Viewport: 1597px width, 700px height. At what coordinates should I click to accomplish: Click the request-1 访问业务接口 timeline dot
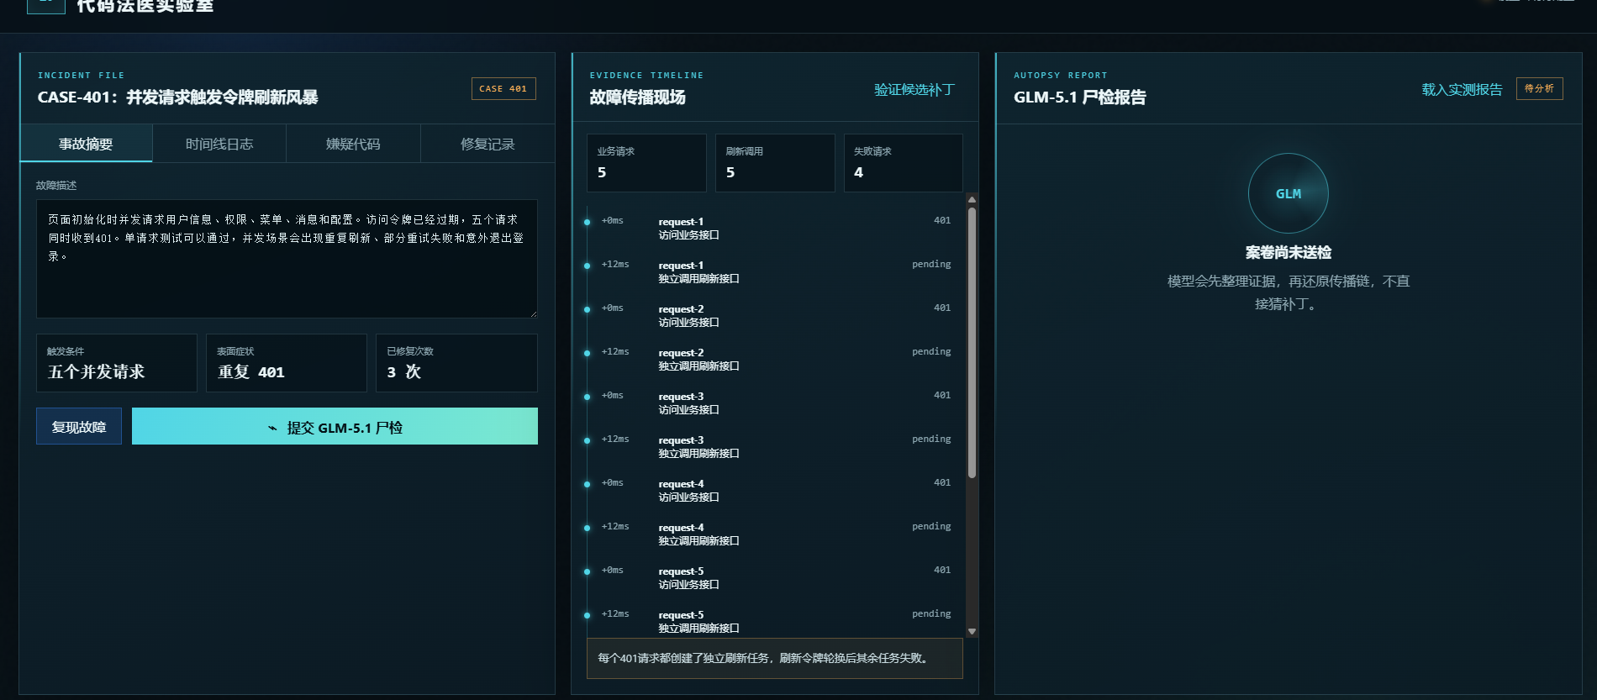point(587,222)
